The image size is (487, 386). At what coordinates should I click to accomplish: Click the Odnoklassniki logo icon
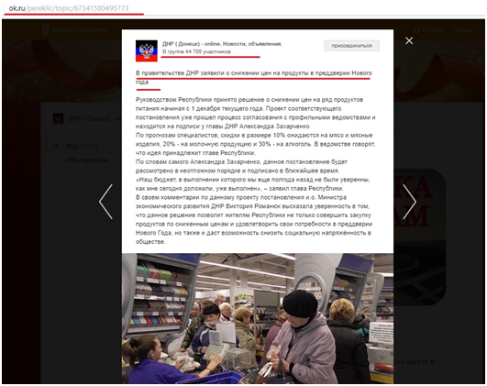pyautogui.click(x=45, y=30)
